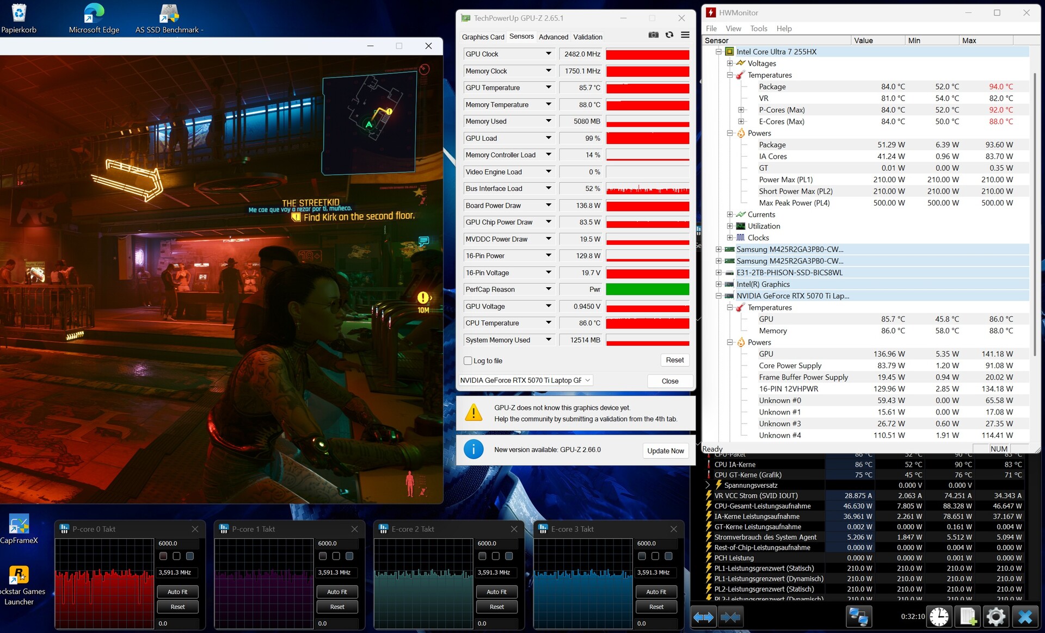Image resolution: width=1045 pixels, height=633 pixels.
Task: Open the GPU-Z hamburger menu
Action: [x=685, y=35]
